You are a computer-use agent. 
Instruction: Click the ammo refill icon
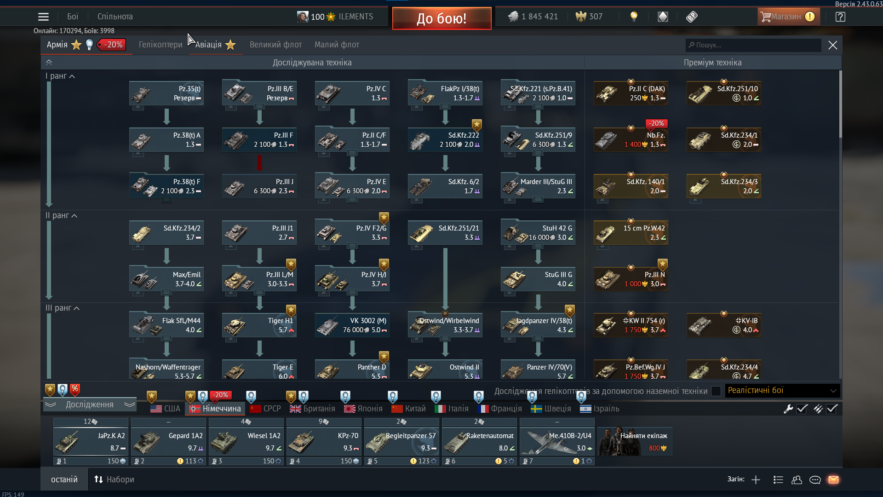pos(818,409)
